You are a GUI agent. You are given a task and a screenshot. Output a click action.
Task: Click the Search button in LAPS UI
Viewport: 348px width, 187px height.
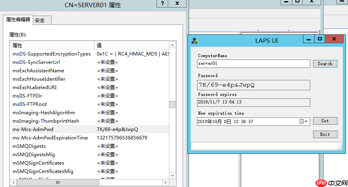[x=325, y=64]
